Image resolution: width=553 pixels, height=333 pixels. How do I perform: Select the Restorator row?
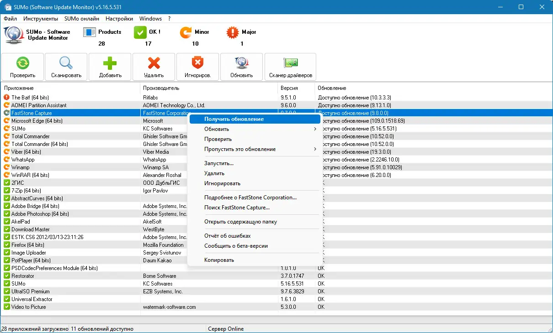(x=276, y=276)
